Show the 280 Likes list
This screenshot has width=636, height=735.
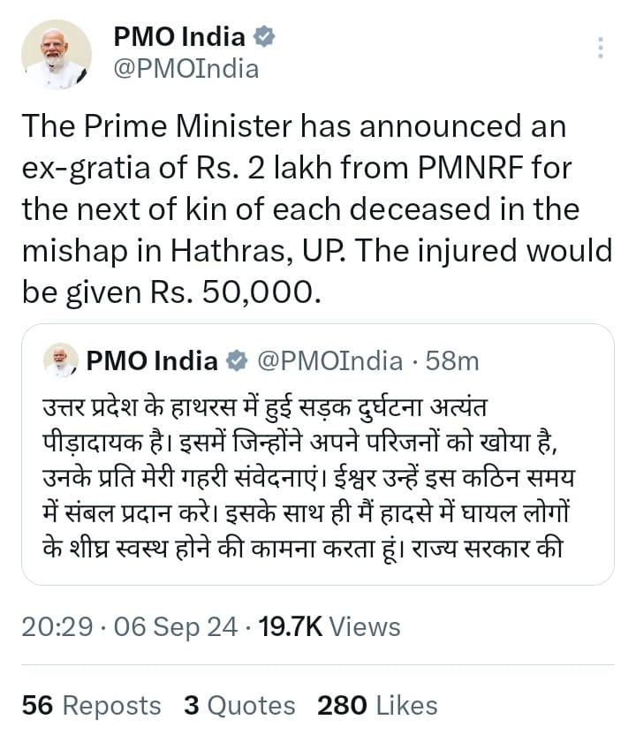point(377,705)
